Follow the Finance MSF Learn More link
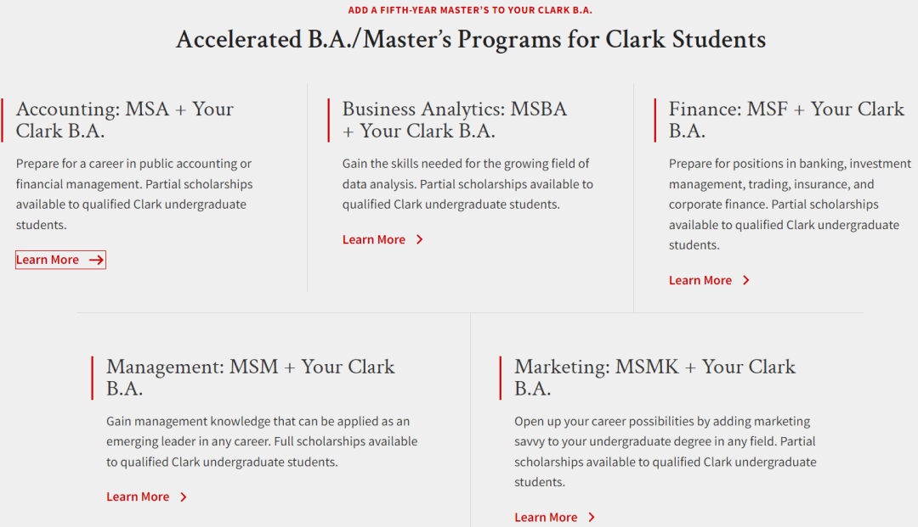918x527 pixels. point(700,280)
